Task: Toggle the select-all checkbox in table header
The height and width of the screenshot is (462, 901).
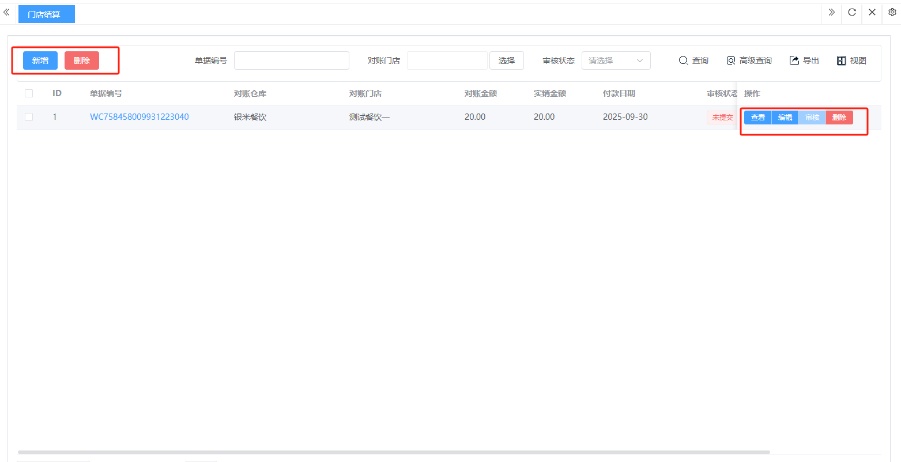Action: tap(29, 93)
